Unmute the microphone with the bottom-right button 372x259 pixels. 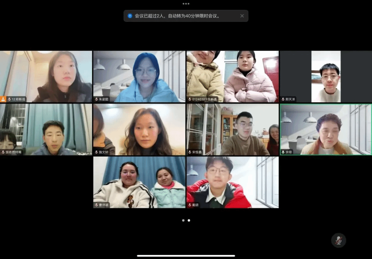[338, 240]
